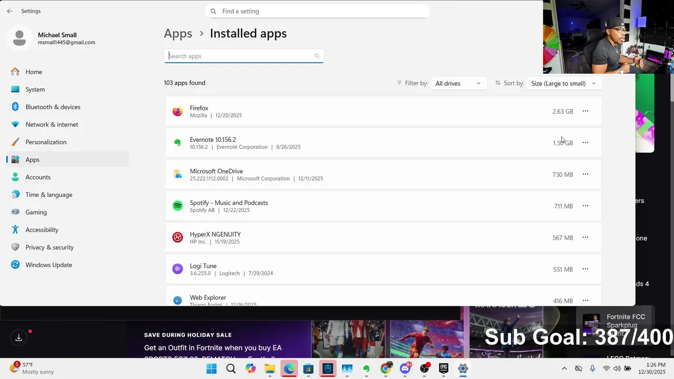Open Evernote from the taskbar
This screenshot has width=674, height=379.
(x=366, y=368)
